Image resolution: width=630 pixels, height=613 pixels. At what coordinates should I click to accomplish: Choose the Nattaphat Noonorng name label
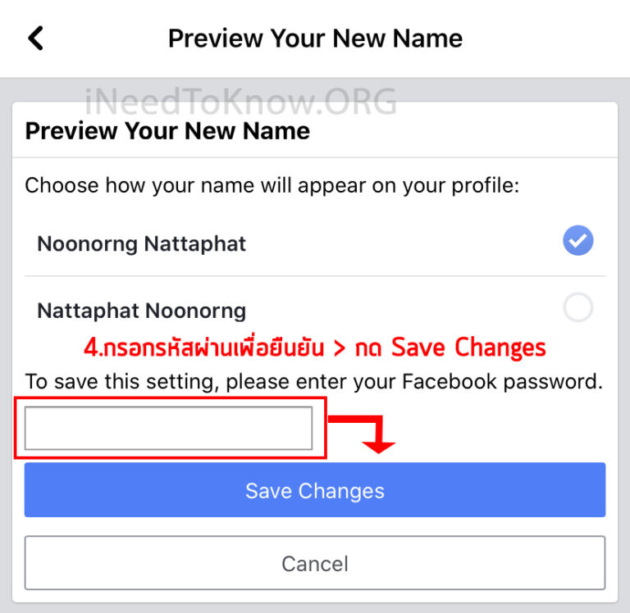[x=142, y=311]
